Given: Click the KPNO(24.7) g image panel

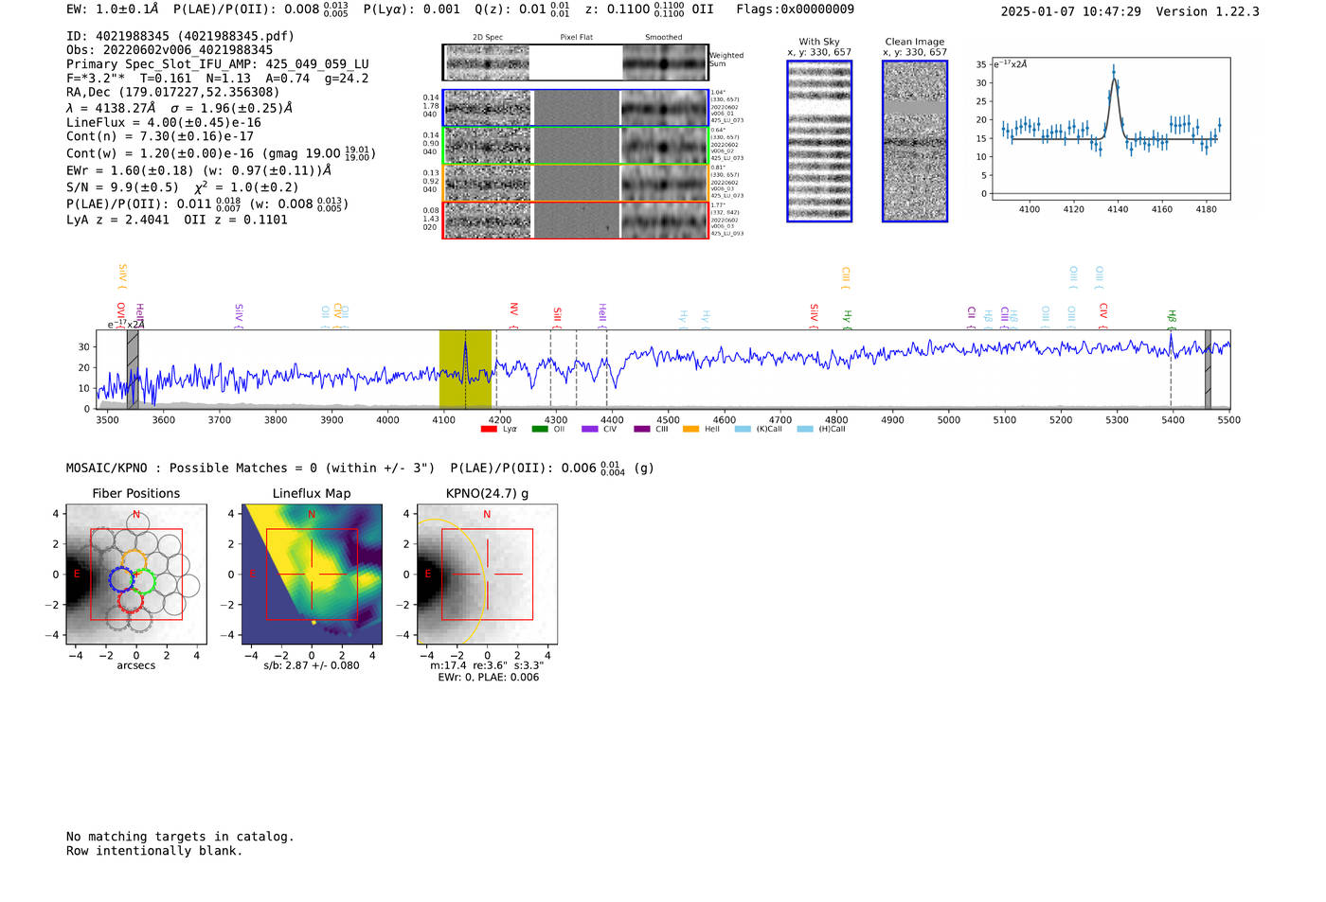Looking at the screenshot, I should coord(487,575).
